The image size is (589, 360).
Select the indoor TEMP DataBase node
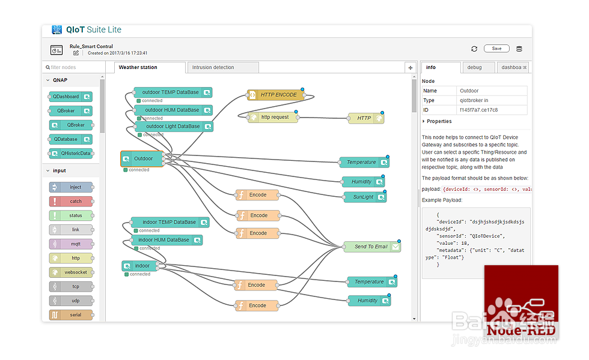170,223
